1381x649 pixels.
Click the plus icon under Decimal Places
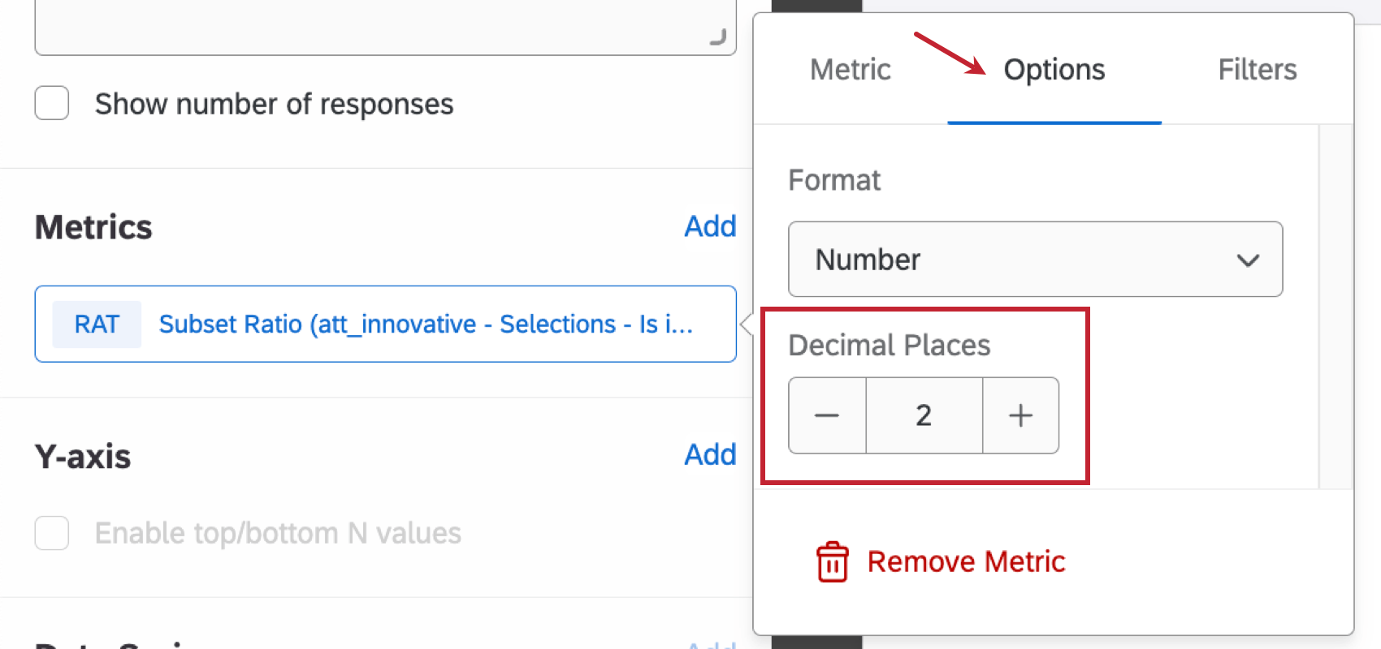click(x=1020, y=415)
